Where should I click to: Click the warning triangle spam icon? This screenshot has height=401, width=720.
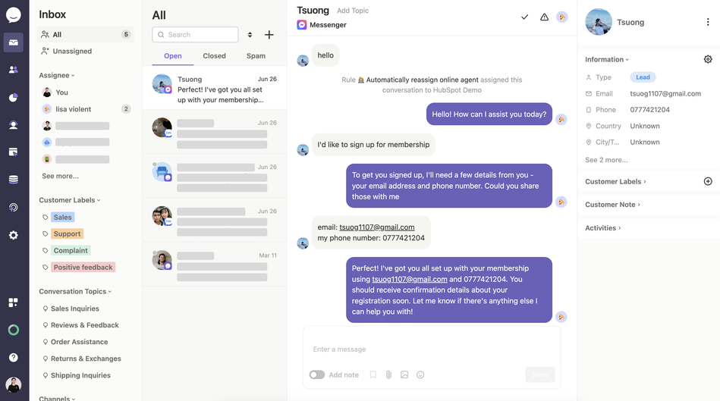point(544,17)
